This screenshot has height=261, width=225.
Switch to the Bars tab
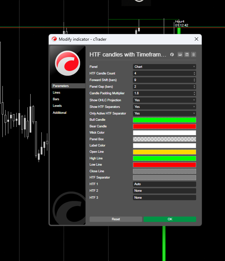[x=56, y=99]
